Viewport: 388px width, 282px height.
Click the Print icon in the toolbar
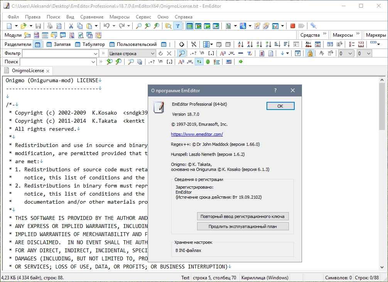click(x=50, y=26)
